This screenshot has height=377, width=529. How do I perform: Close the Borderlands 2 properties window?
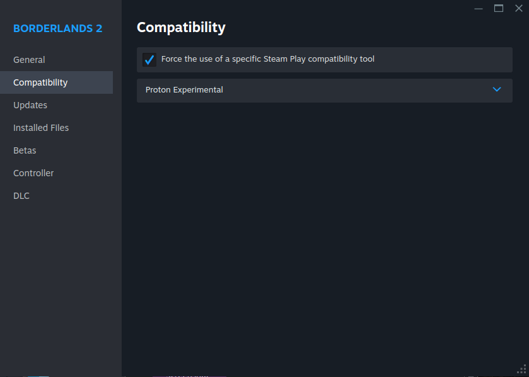(x=519, y=8)
